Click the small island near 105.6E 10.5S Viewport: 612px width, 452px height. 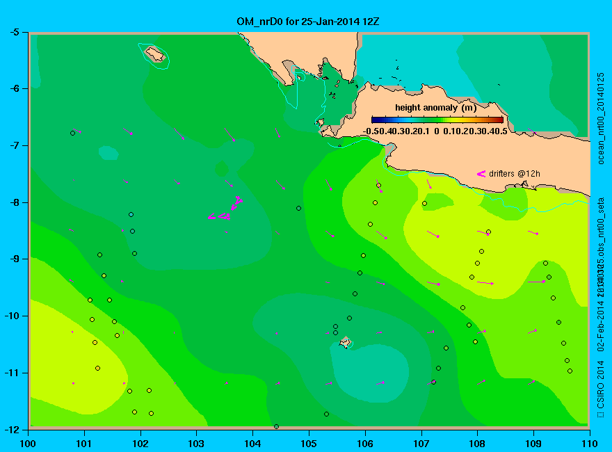point(345,342)
